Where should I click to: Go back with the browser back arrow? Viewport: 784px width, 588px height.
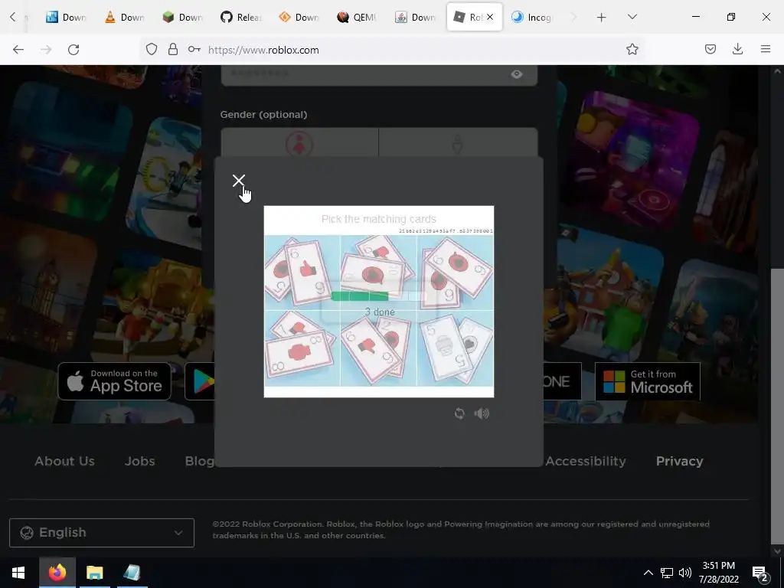pos(18,50)
